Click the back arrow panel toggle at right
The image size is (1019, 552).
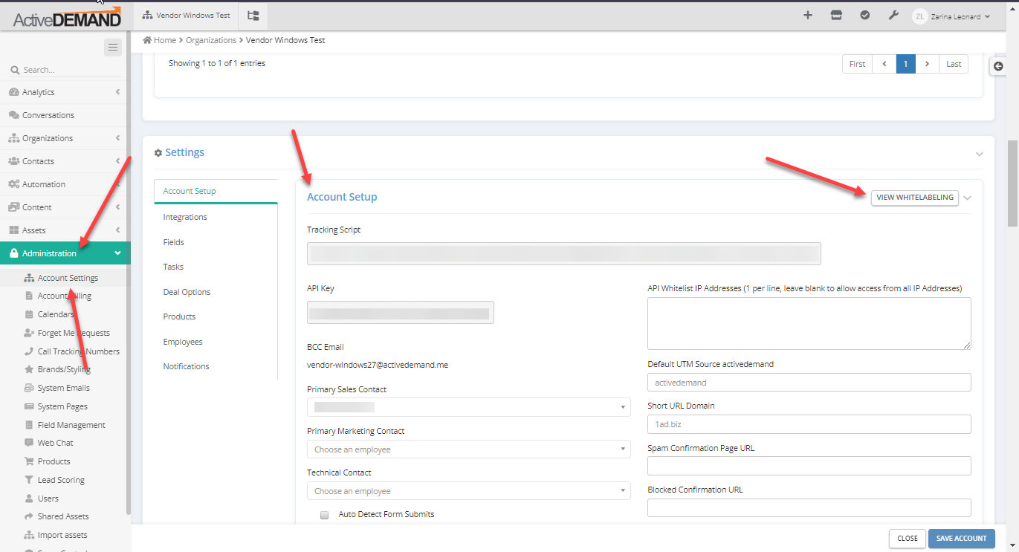[998, 66]
